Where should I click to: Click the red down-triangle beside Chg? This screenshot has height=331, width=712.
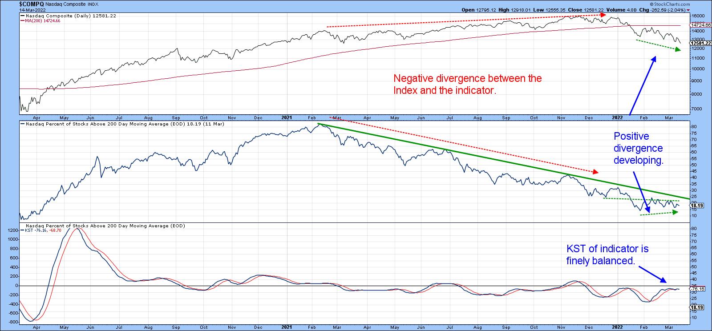coord(689,10)
